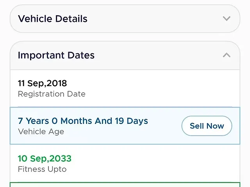Expand the Vehicle Details chevron arrow
The width and height of the screenshot is (250, 187).
click(x=226, y=19)
